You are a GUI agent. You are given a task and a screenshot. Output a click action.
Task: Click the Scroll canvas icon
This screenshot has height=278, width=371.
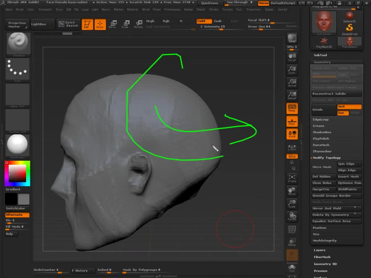[x=292, y=57]
